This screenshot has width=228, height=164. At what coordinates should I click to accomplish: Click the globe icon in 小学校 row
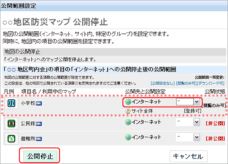point(128,101)
